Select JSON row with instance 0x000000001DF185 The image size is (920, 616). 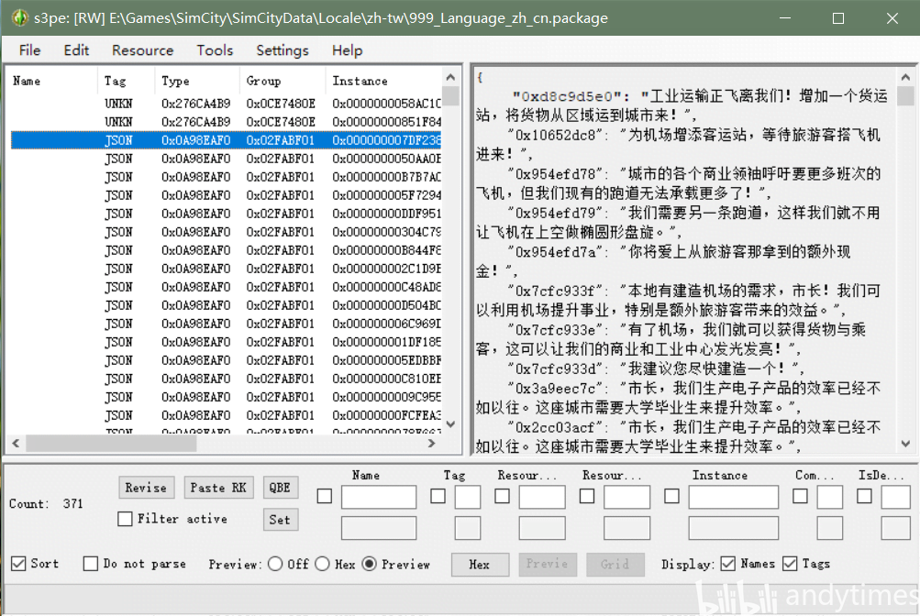tap(226, 342)
